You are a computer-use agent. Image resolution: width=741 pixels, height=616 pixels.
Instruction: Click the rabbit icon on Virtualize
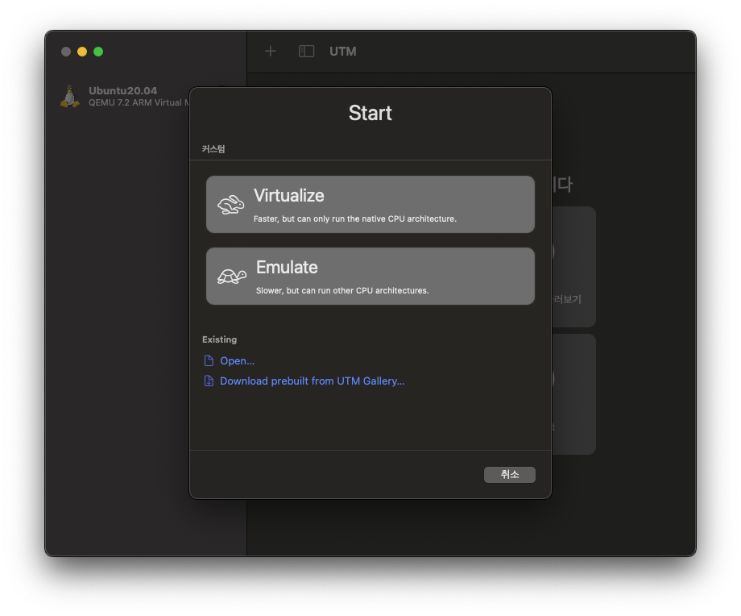[x=230, y=205]
